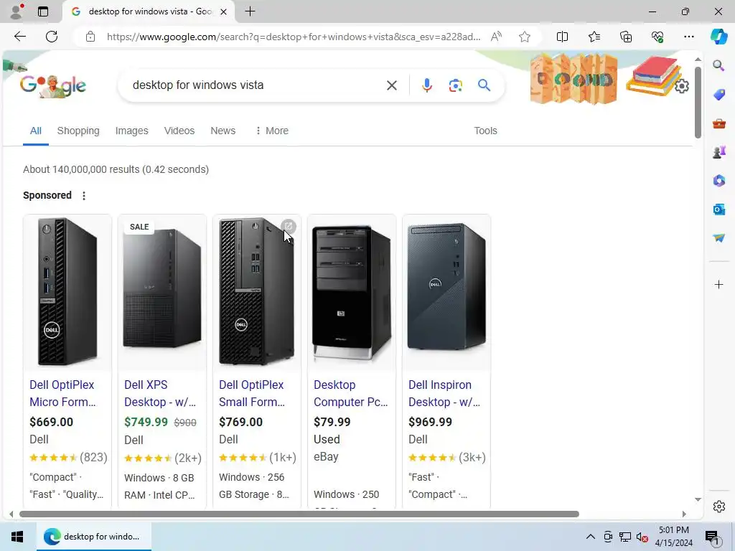Open sidebar search icon
Screen dimensions: 735x551
(718, 65)
